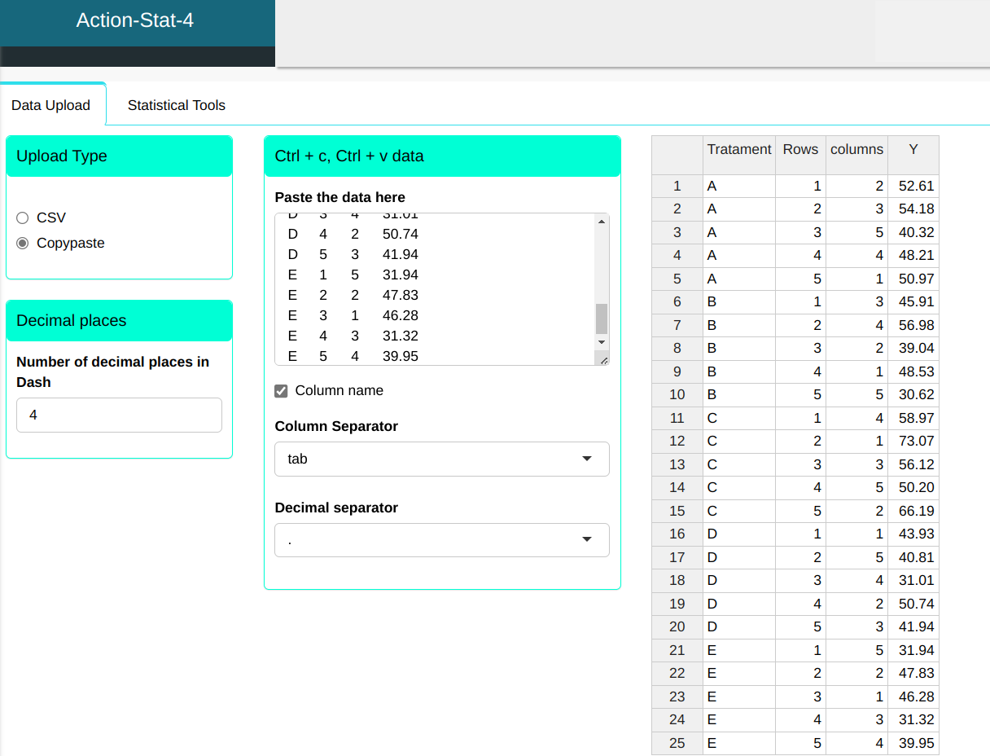Open the Decimal separator dropdown

click(442, 540)
